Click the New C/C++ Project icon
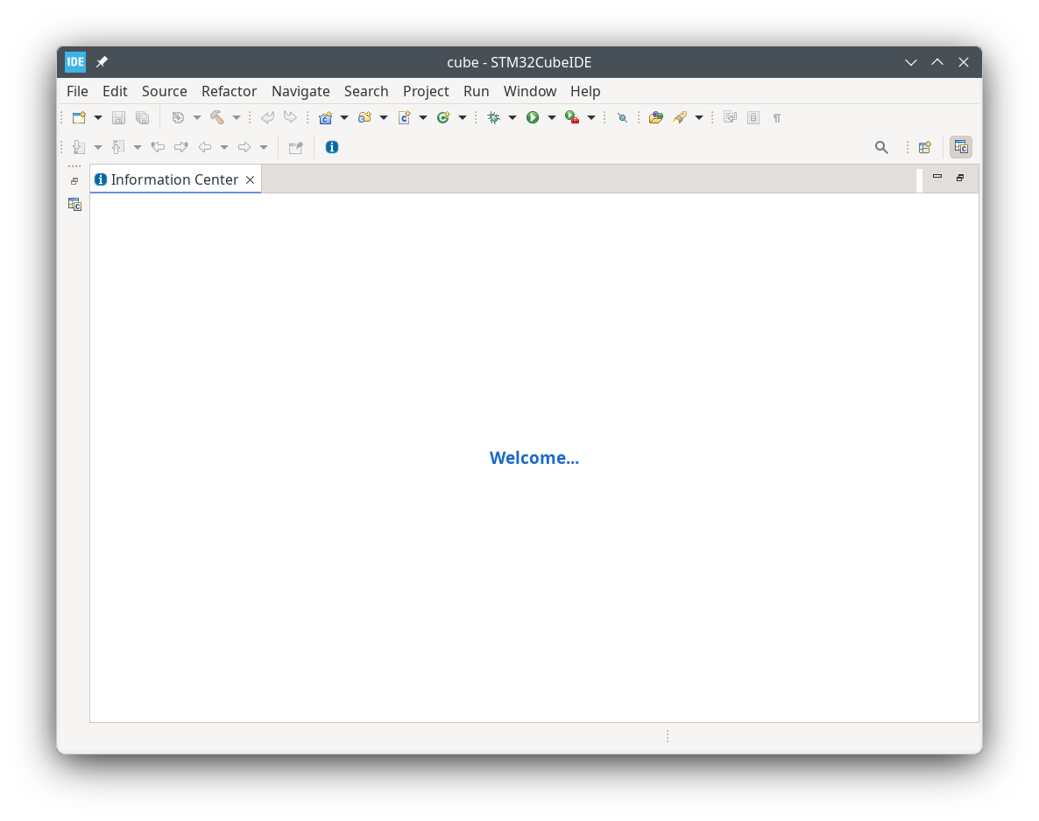 pos(326,117)
